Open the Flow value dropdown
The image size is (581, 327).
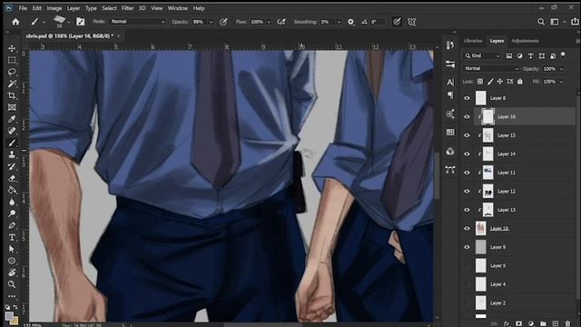coord(269,22)
